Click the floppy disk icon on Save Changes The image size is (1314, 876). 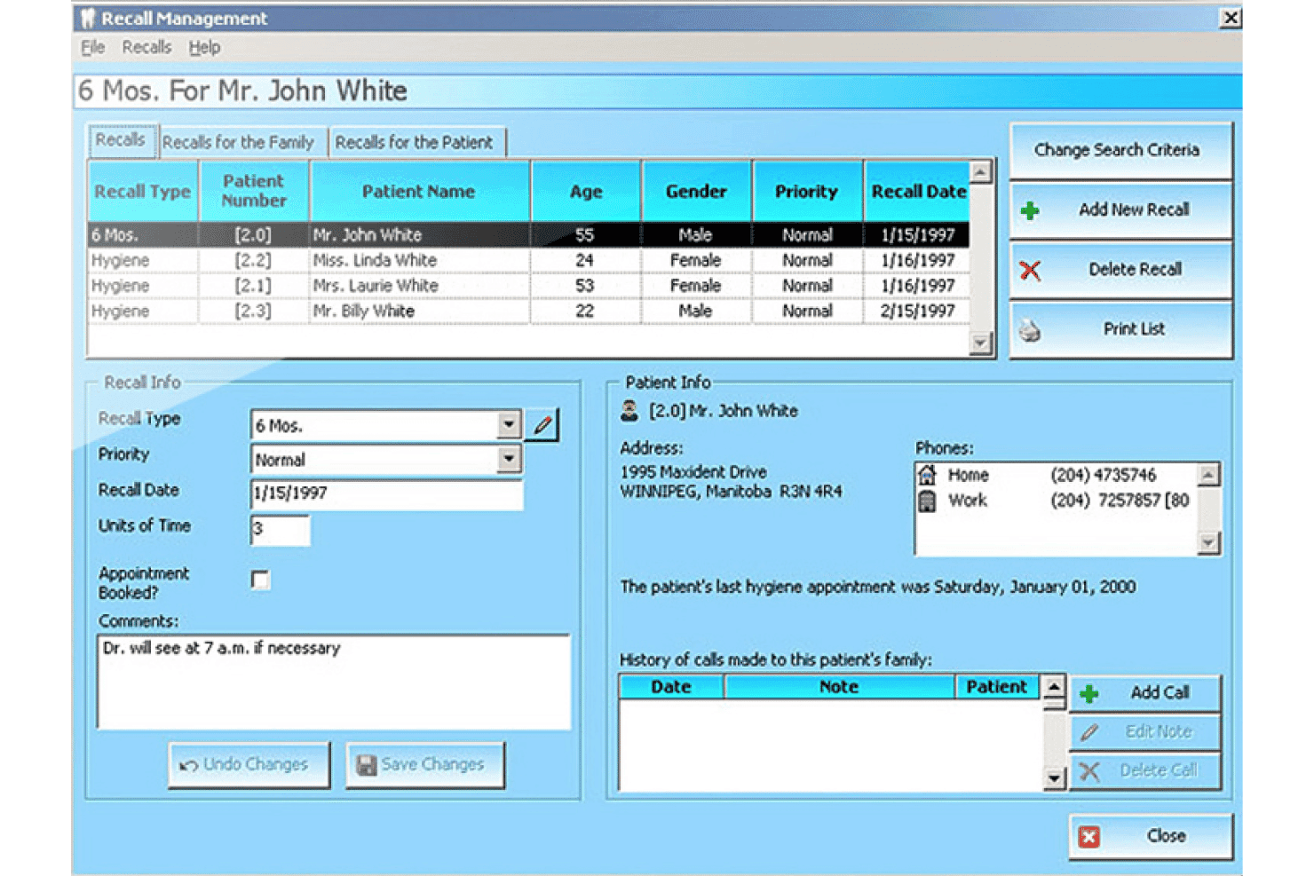pyautogui.click(x=366, y=765)
